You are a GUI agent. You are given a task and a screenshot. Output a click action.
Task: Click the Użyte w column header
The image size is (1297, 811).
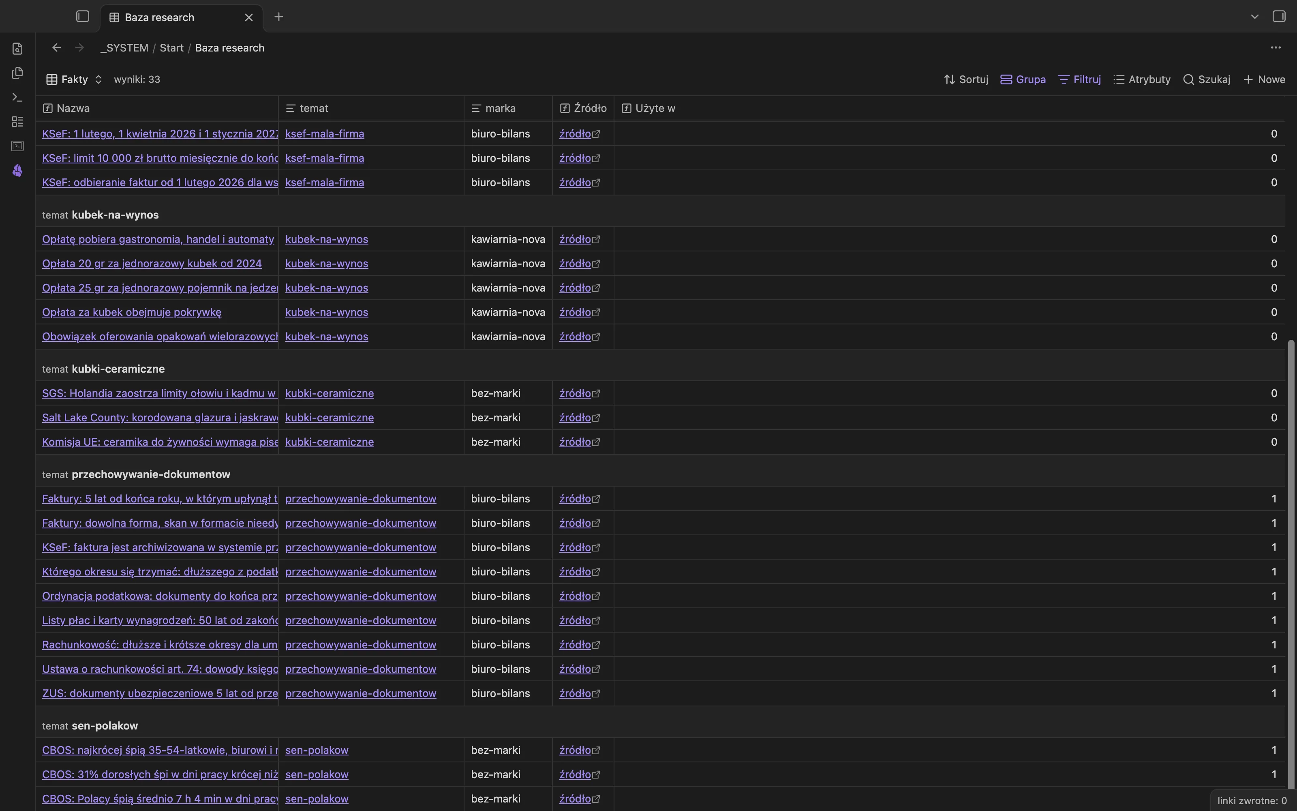[x=949, y=108]
